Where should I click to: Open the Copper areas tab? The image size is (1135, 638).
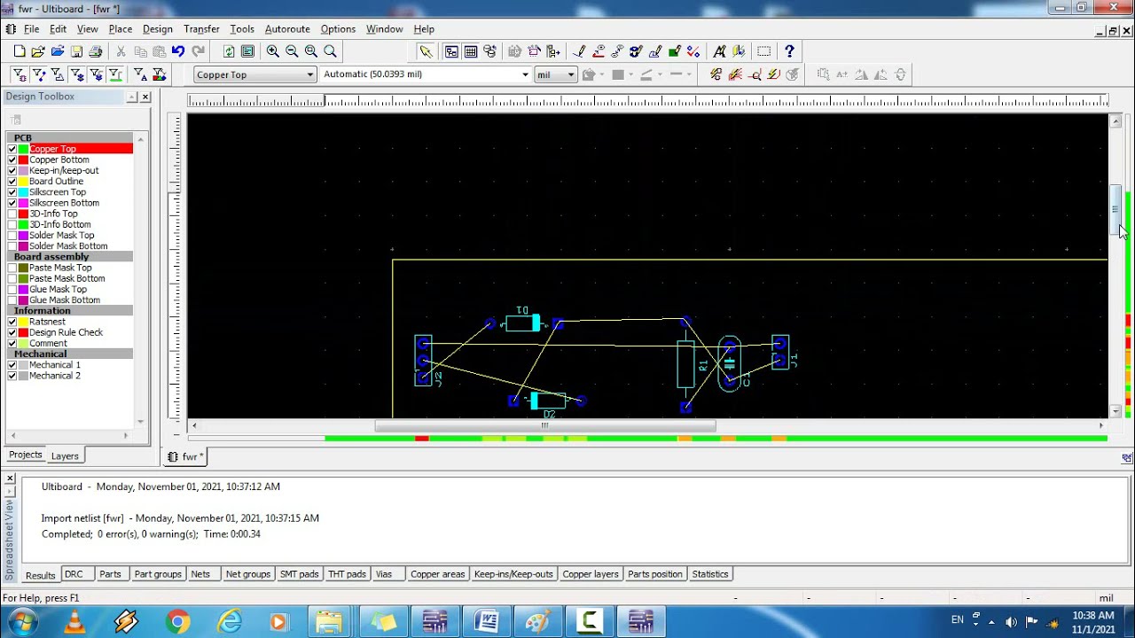click(x=437, y=574)
